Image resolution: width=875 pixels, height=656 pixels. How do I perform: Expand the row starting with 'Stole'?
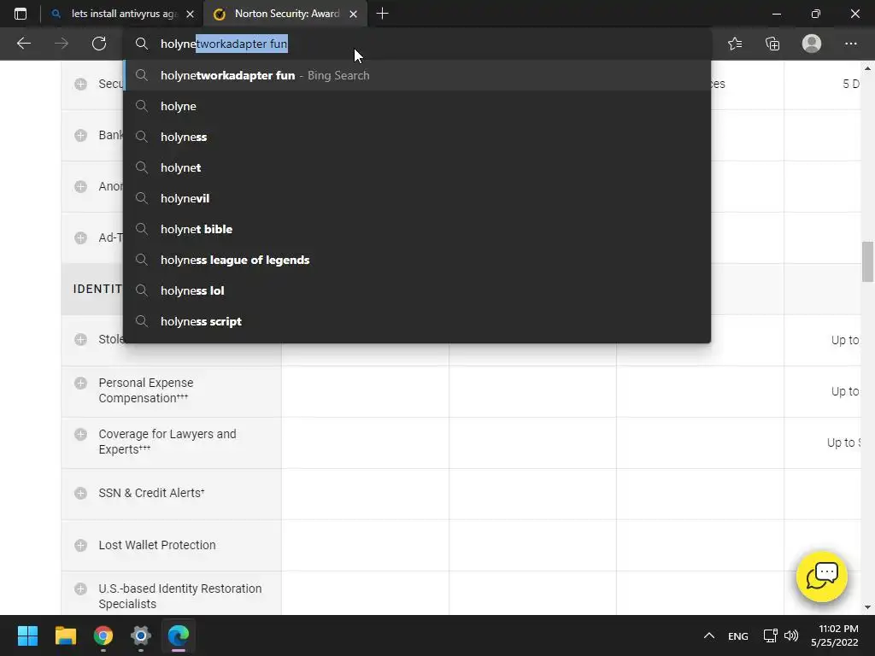point(81,339)
